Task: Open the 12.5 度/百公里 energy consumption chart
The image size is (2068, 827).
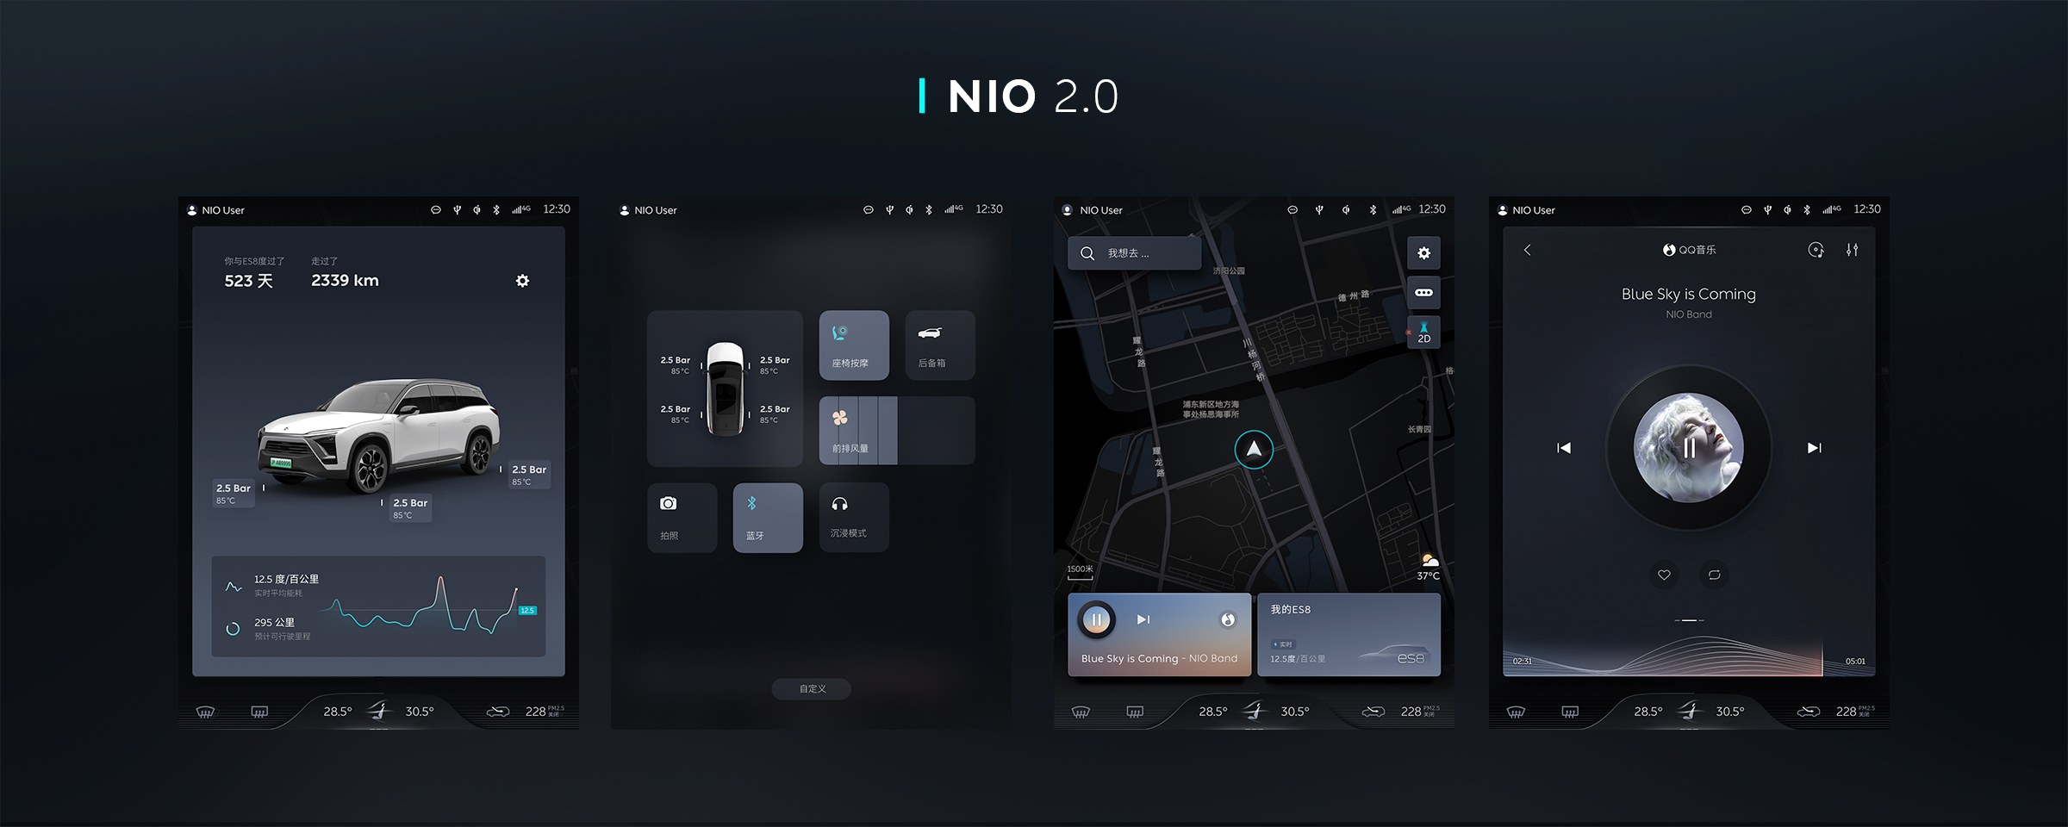Action: 378,606
